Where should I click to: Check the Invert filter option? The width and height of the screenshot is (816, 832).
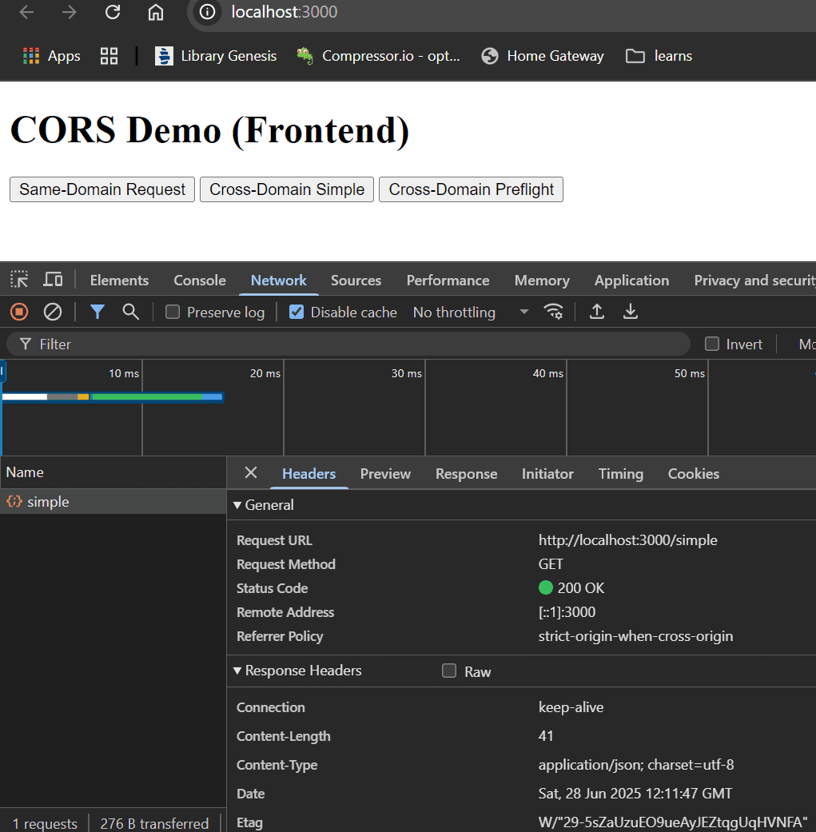[x=711, y=344]
